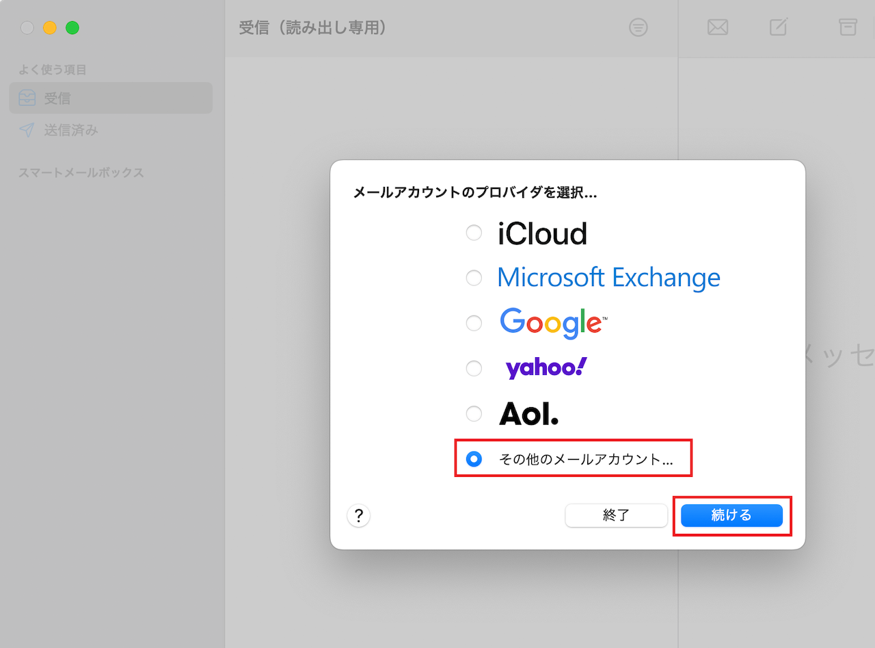The width and height of the screenshot is (875, 648).
Task: Click the 受信 inbox tray icon
Action: [x=27, y=98]
